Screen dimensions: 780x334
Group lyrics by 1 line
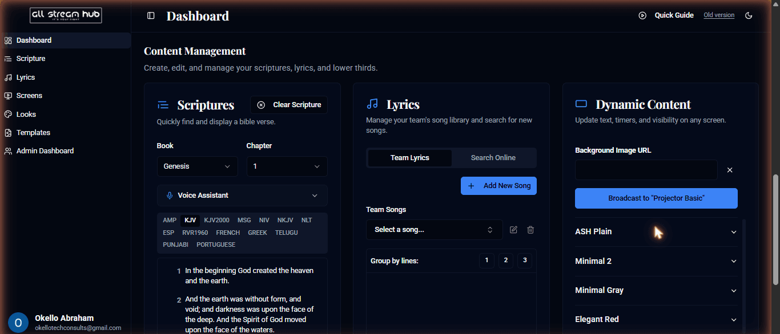[x=487, y=260]
